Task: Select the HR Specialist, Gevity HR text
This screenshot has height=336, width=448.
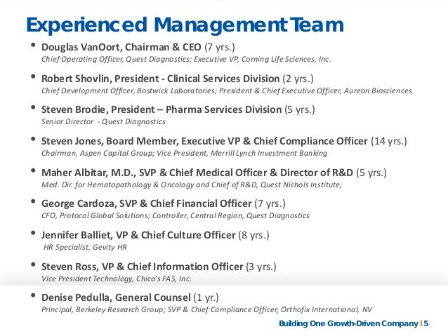Action: pyautogui.click(x=85, y=247)
